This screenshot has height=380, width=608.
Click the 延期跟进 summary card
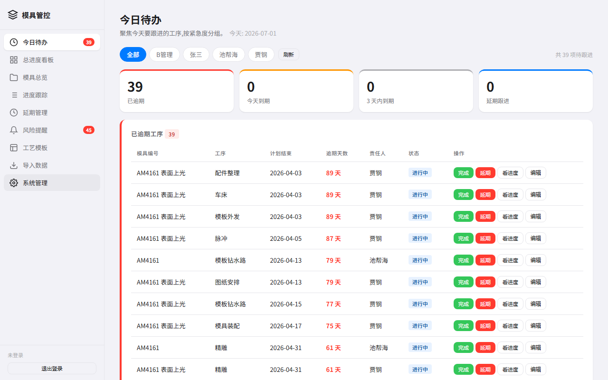536,91
